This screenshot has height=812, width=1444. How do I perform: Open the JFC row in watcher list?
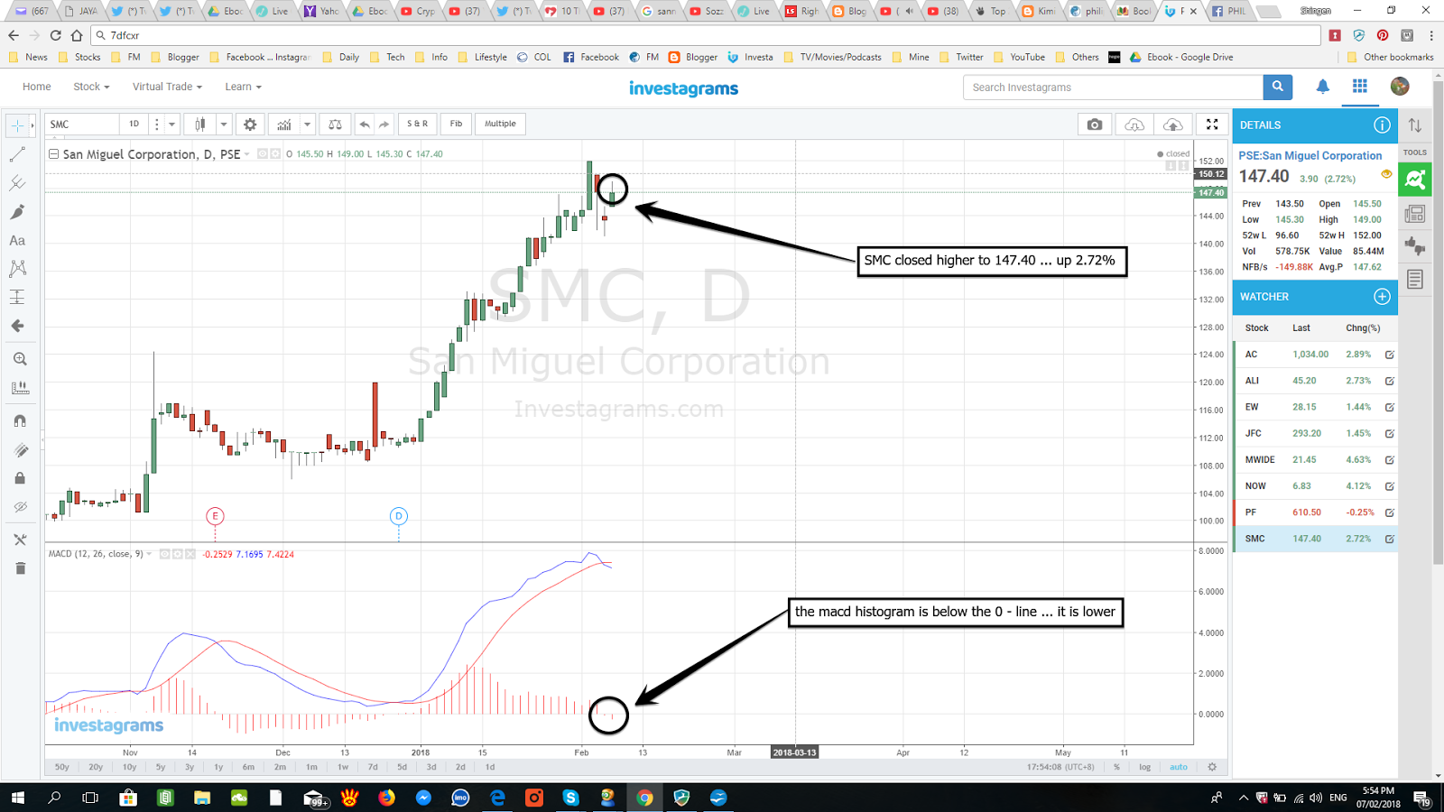[1316, 434]
